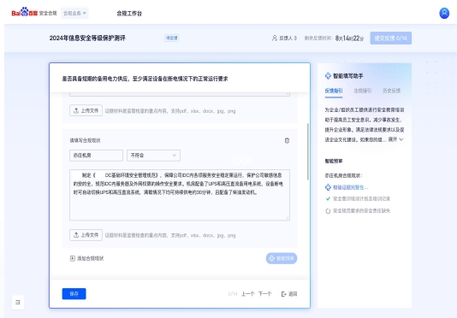This screenshot has height=318, width=457.
Task: Click 上传文件 below the IDC description textbox
Action: point(86,235)
